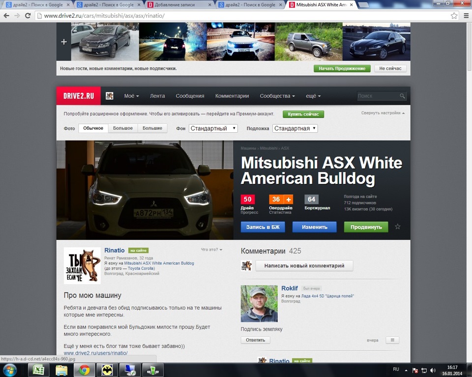Click Бортжурнал 64 badge
Image resolution: width=472 pixels, height=377 pixels.
(312, 199)
